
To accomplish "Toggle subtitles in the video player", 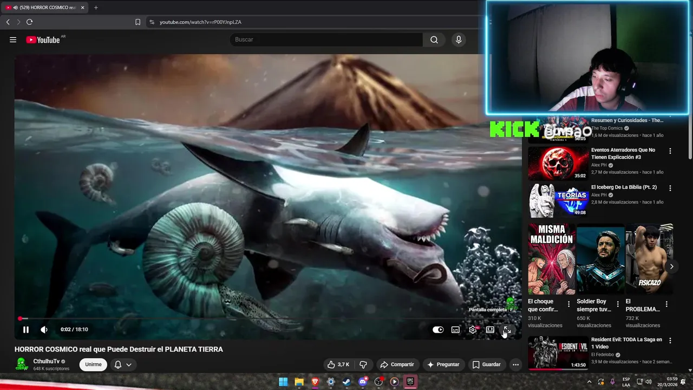I will point(455,329).
